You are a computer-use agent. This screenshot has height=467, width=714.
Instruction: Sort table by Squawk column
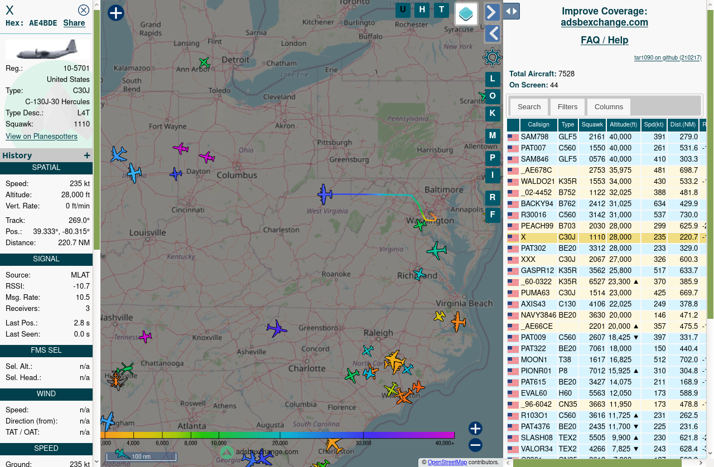pyautogui.click(x=592, y=125)
